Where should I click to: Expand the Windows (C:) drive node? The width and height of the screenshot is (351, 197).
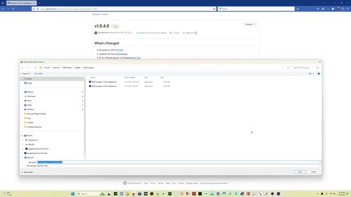[x=23, y=140]
